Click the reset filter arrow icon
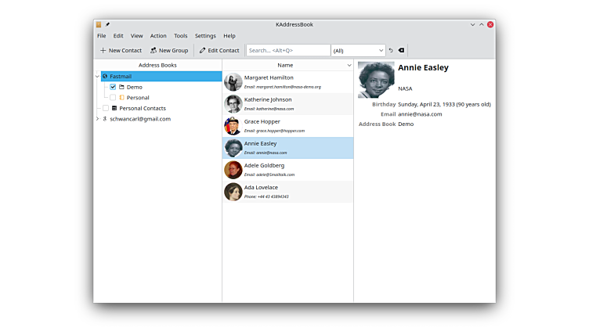589x331 pixels. (x=391, y=50)
